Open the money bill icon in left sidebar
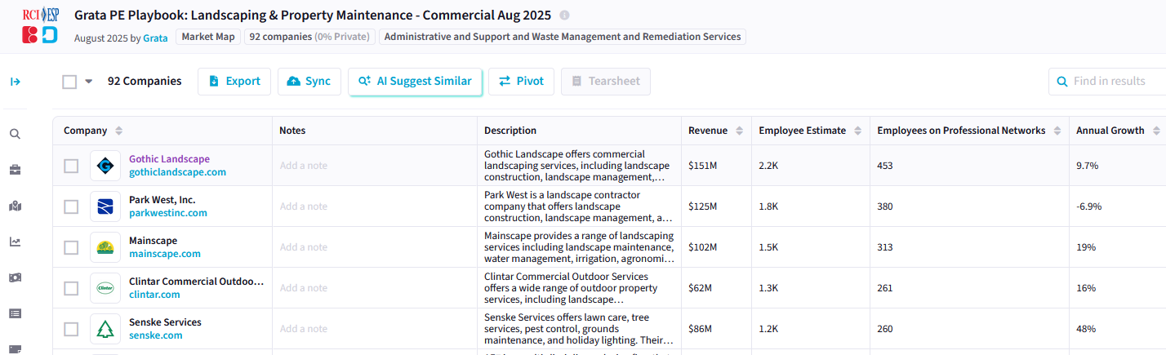 click(15, 277)
